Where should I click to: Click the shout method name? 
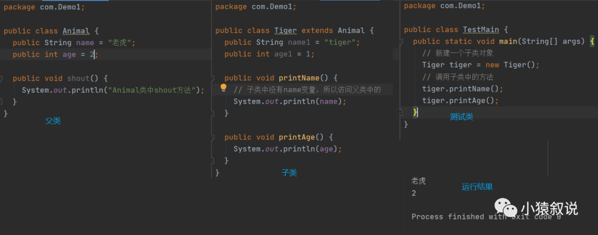78,78
